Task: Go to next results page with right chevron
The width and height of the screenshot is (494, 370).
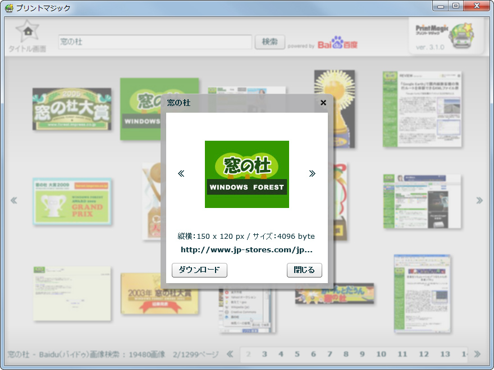Action: 479,200
